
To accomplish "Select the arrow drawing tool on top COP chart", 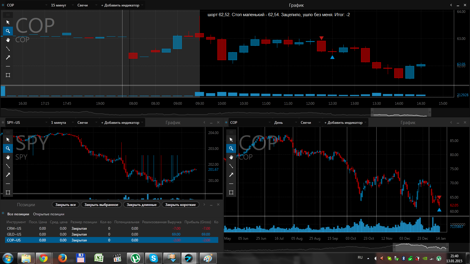I will point(8,57).
